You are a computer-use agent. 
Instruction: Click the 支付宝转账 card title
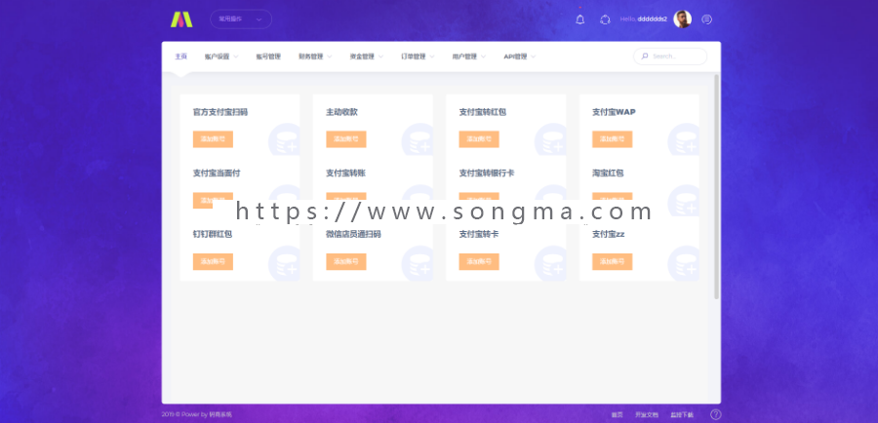pos(346,173)
